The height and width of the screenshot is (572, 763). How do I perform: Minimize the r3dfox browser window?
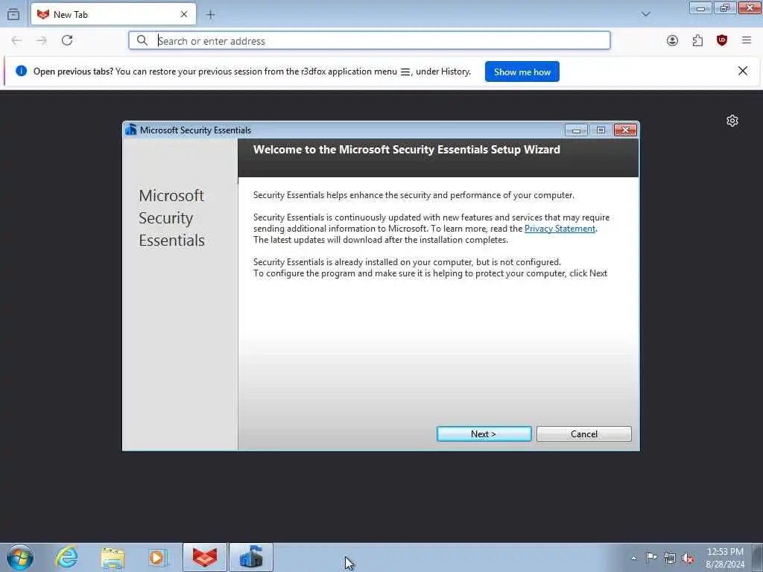click(700, 8)
